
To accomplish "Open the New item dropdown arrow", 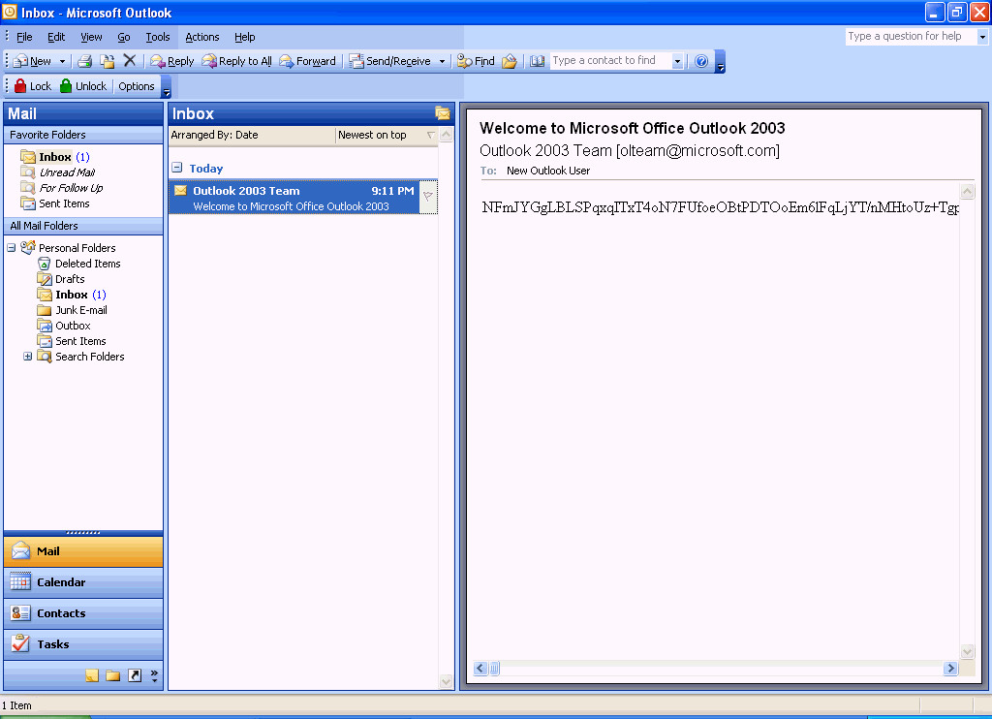I will (x=62, y=61).
